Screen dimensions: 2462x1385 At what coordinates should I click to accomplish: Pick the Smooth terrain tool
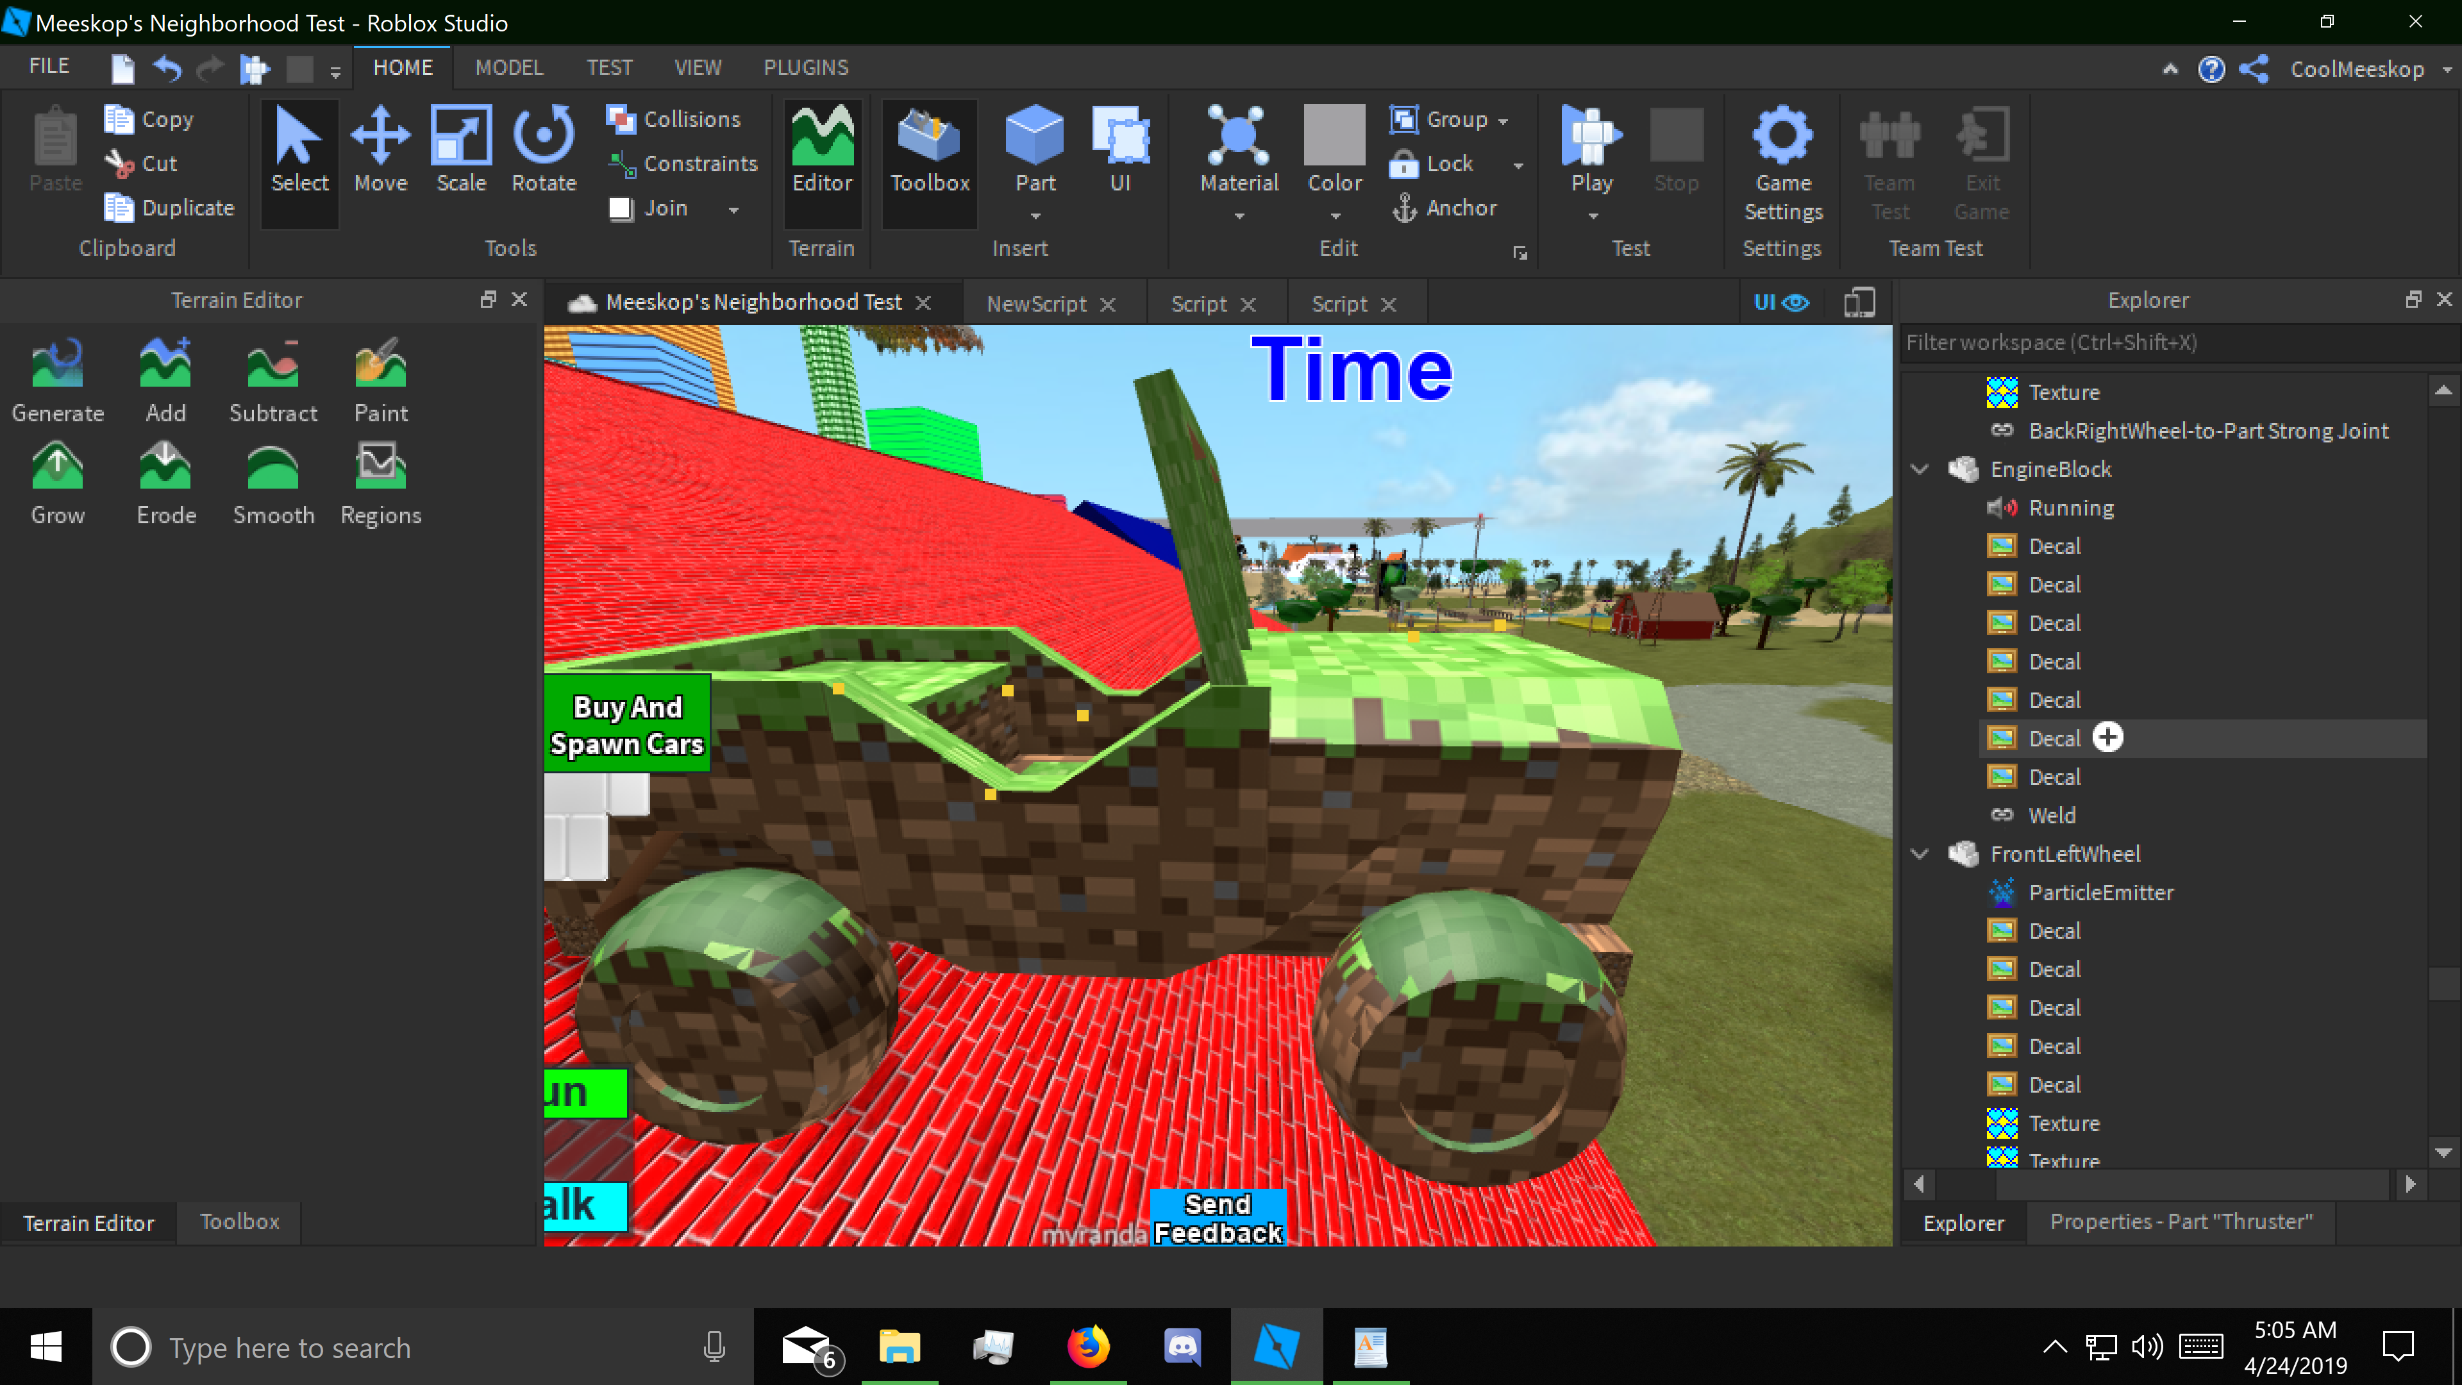point(273,483)
